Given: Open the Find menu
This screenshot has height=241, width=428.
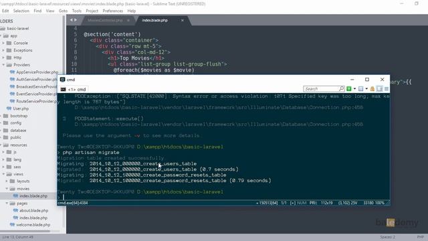Looking at the screenshot, I should click(x=37, y=11).
